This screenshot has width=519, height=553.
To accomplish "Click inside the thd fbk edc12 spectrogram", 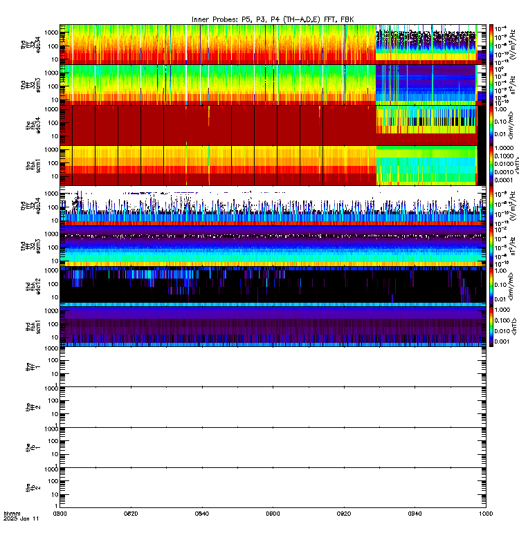I will pos(273,286).
